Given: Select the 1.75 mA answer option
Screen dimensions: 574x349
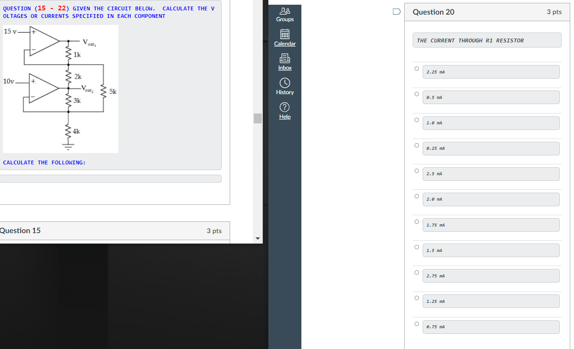Looking at the screenshot, I should point(416,221).
